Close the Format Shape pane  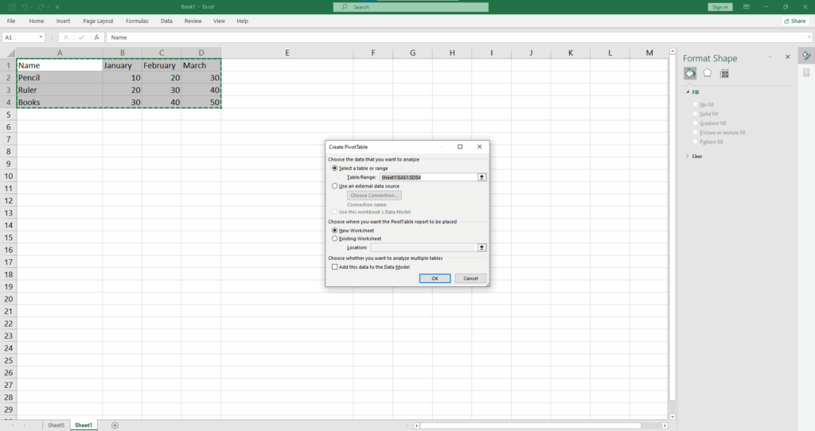coord(787,56)
